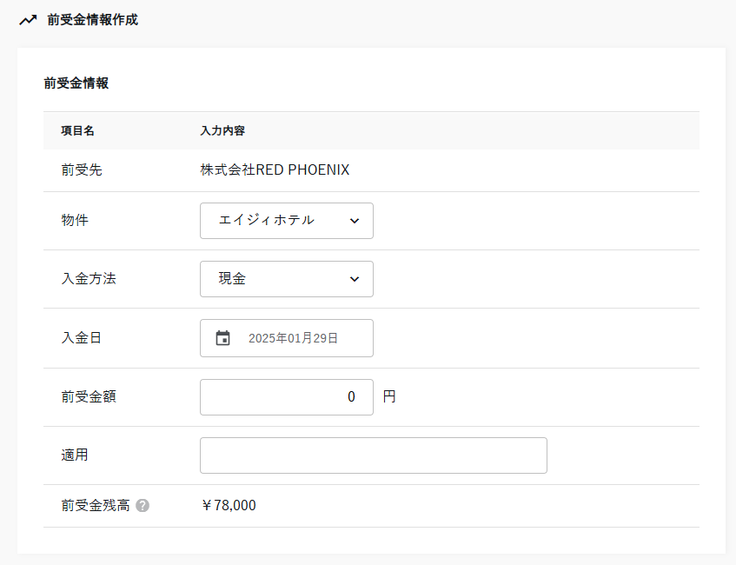
Task: Click the 入金日 row label
Action: coord(81,338)
